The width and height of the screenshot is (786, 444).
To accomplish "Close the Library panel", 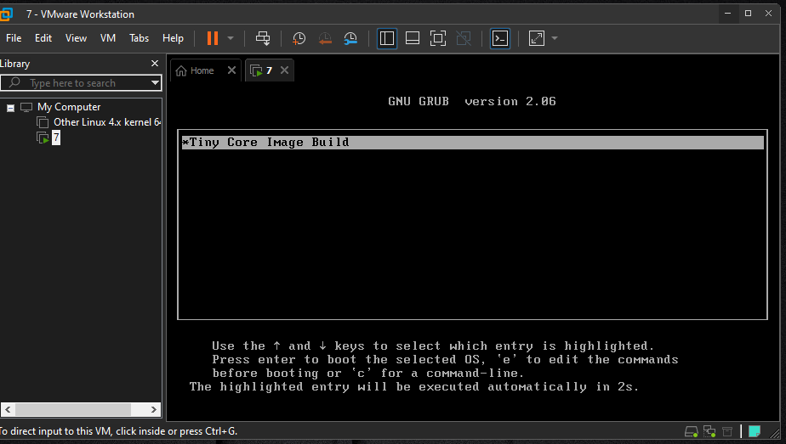I will click(155, 64).
